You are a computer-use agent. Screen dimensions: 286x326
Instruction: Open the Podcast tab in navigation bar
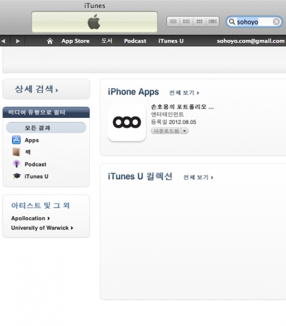coord(135,41)
